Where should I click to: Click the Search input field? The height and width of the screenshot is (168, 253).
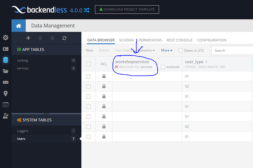click(x=232, y=51)
